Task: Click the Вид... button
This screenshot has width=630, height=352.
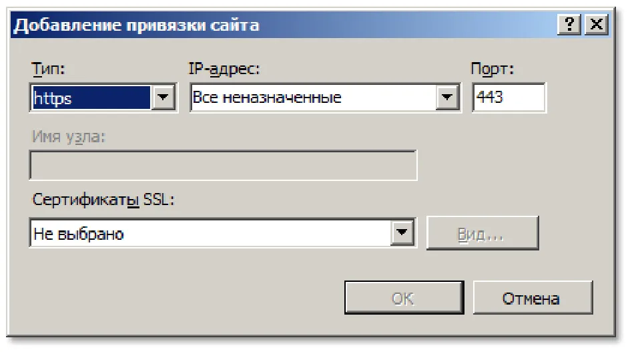Action: tap(483, 233)
